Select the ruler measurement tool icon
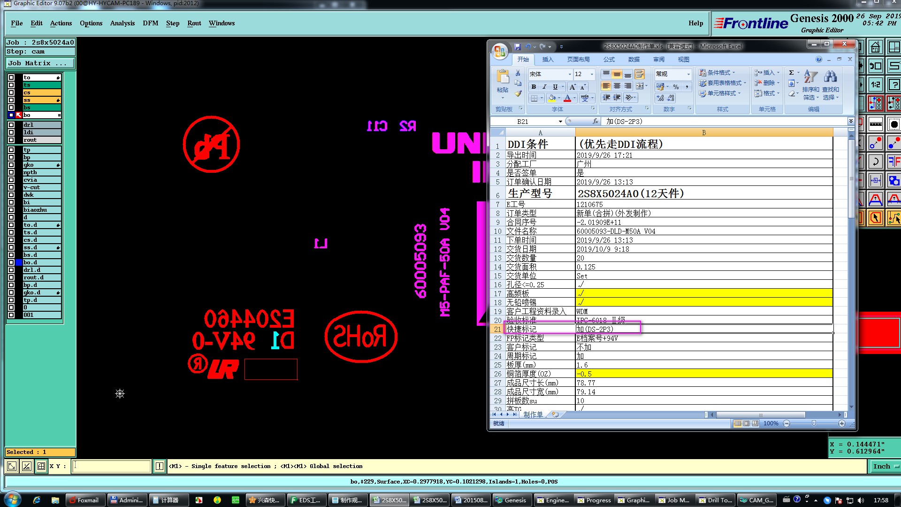Viewport: 901px width, 507px height. 876,124
